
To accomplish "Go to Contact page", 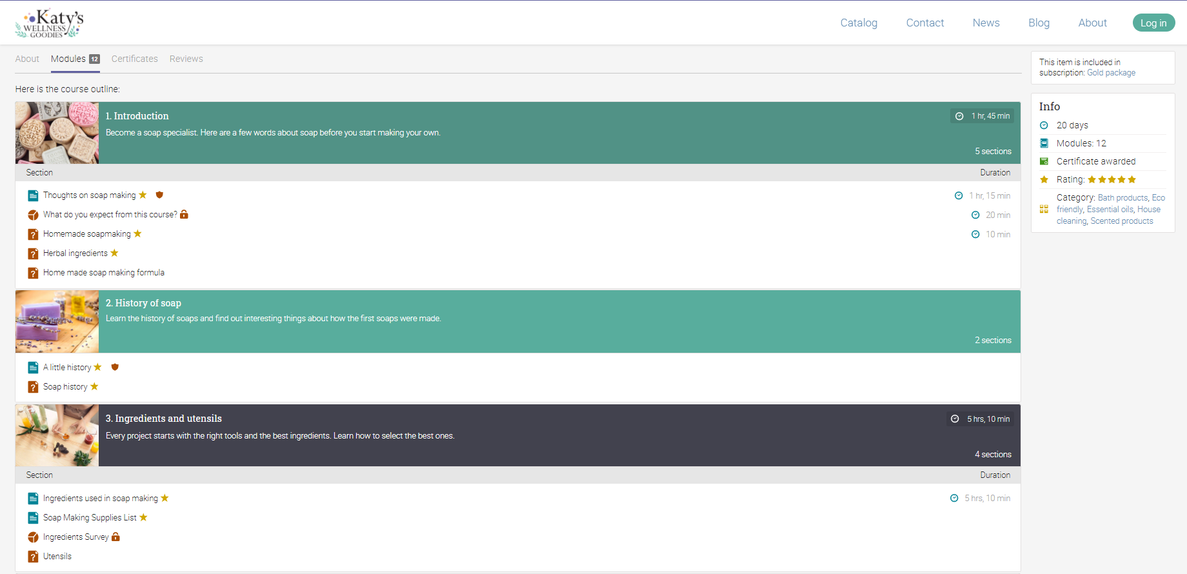I will click(x=925, y=23).
